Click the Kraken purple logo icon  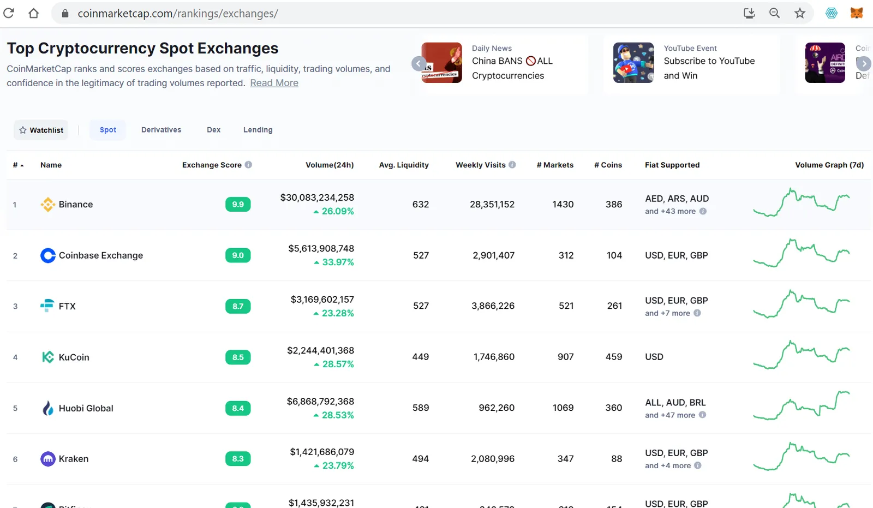coord(48,459)
